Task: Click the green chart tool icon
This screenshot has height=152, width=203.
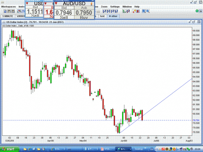Action: coord(124,11)
